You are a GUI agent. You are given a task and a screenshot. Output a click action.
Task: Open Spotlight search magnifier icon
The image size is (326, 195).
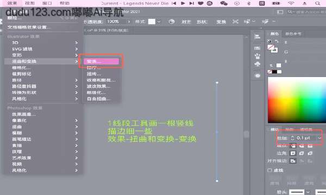pyautogui.click(x=317, y=3)
